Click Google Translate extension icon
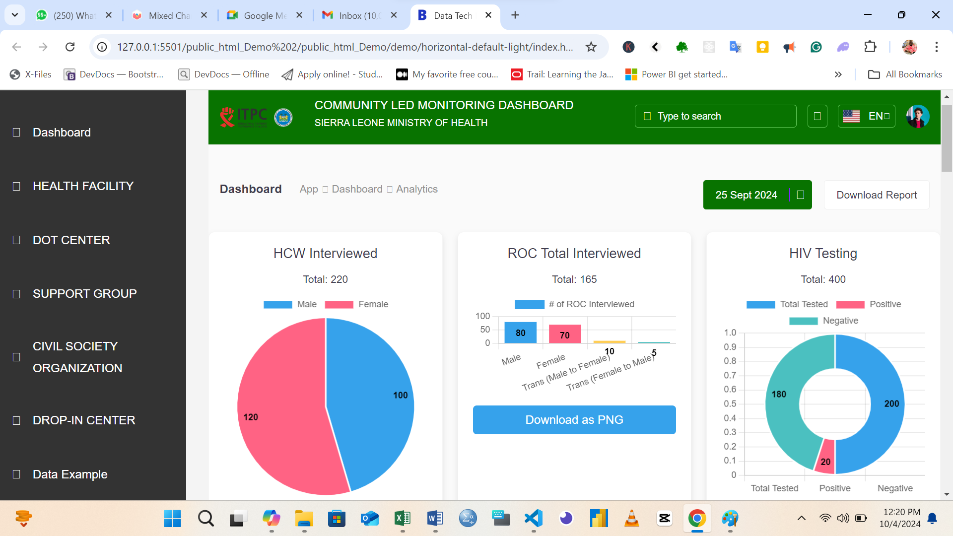Viewport: 953px width, 536px height. [x=735, y=47]
